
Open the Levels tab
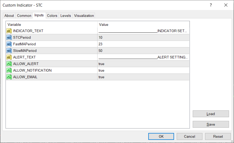[x=66, y=16]
